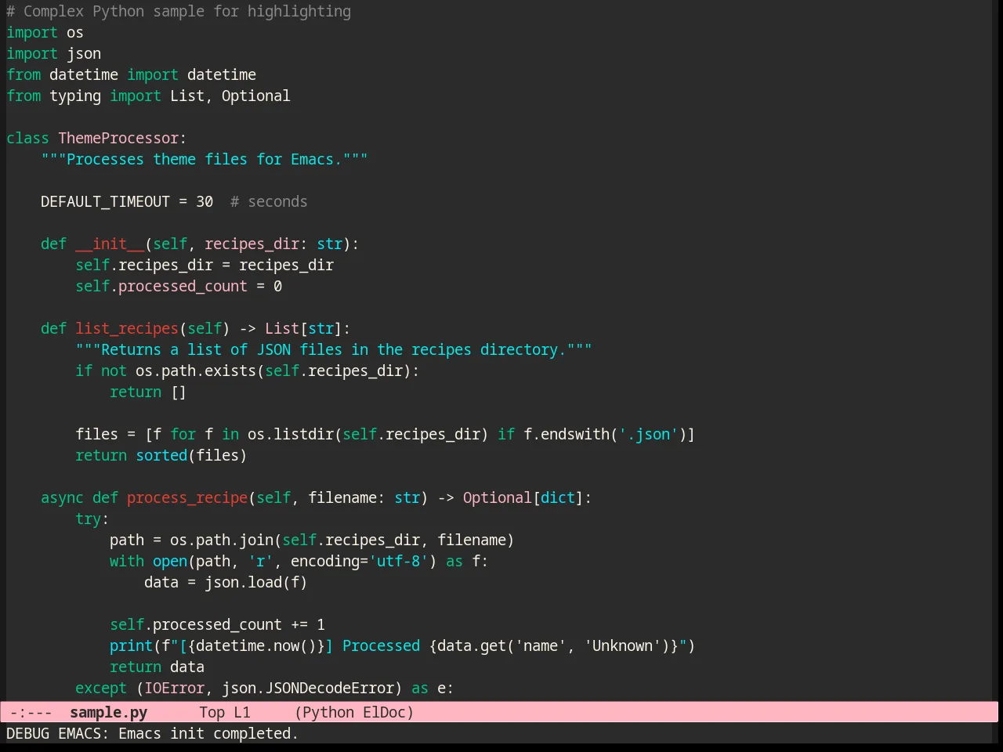Click the 'IOError' exception name

coord(174,688)
